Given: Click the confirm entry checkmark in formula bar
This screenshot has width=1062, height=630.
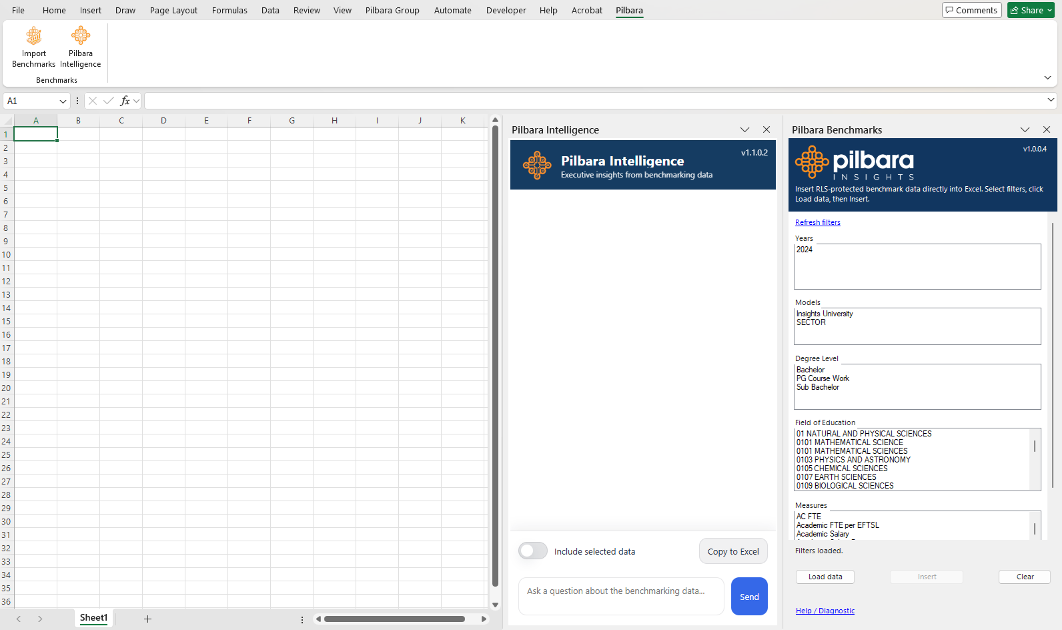Looking at the screenshot, I should point(109,101).
